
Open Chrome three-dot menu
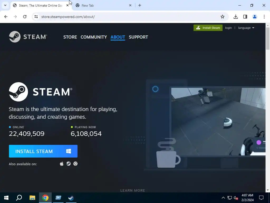[264, 17]
